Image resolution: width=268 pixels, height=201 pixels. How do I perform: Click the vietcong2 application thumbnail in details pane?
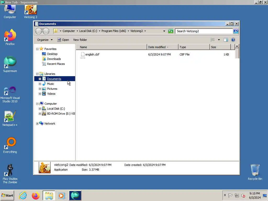coord(44,167)
